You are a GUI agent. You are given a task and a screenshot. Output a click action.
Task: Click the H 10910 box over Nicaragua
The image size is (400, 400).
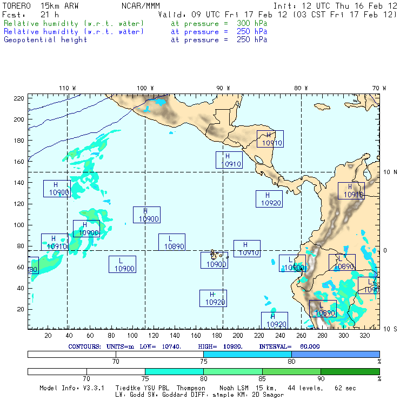click(270, 139)
